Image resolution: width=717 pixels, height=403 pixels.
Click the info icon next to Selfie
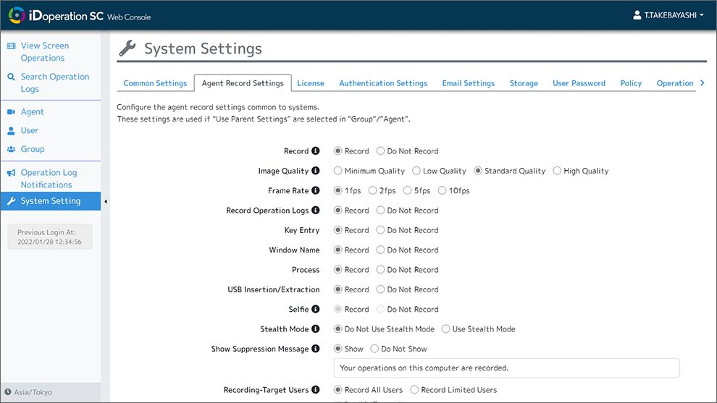[316, 310]
